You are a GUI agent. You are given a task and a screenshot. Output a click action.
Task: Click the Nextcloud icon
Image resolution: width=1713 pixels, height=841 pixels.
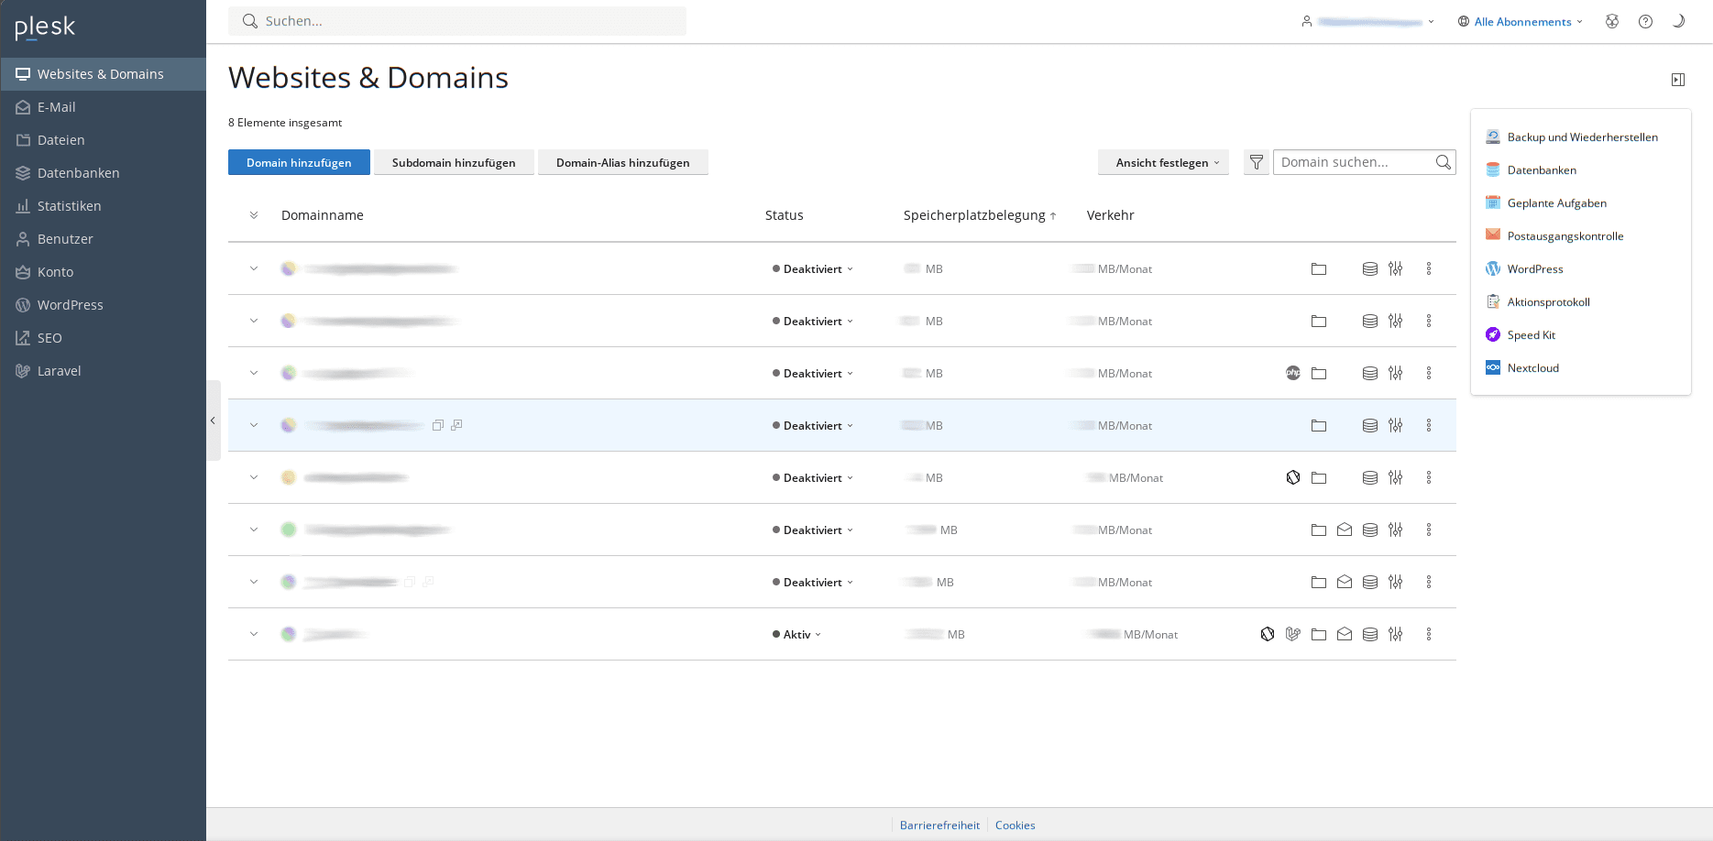tap(1493, 368)
